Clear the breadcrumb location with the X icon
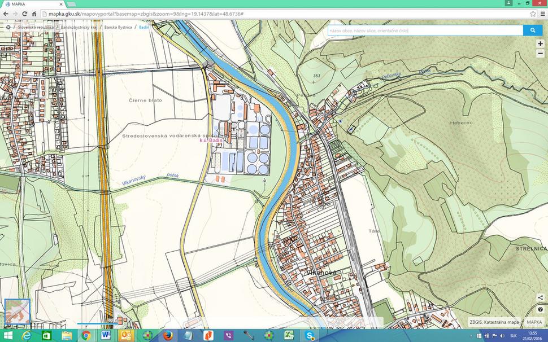548x342 pixels. [8, 27]
